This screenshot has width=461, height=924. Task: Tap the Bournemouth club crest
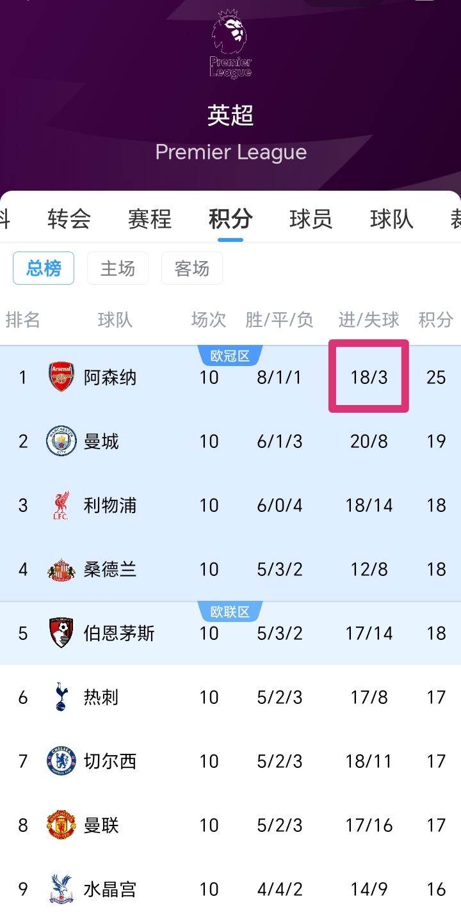click(61, 633)
